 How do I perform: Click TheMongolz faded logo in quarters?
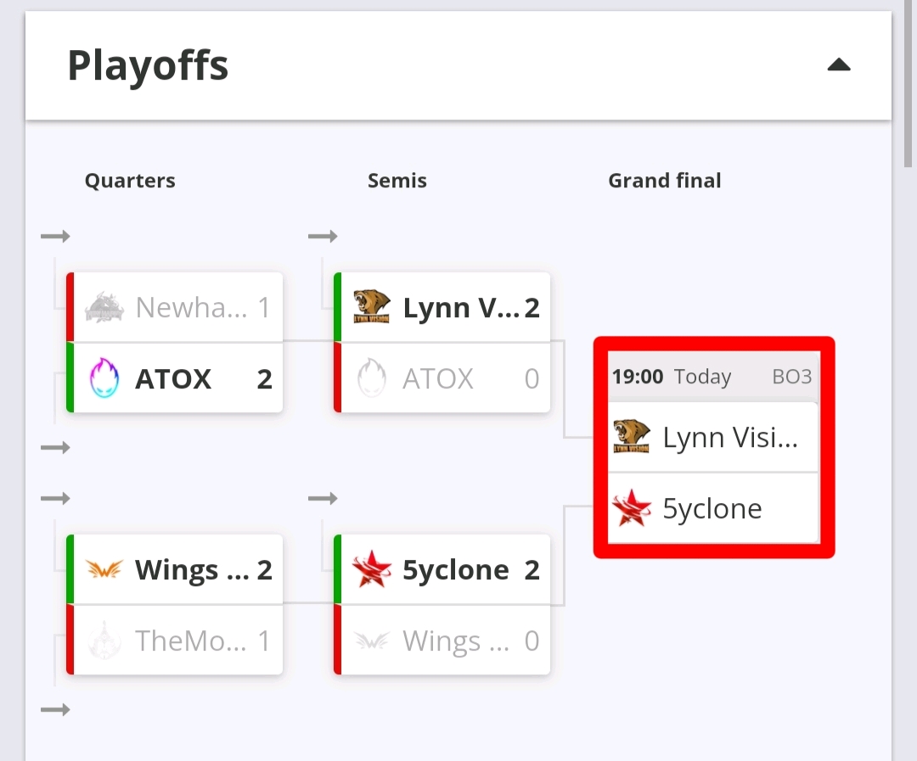(x=104, y=641)
